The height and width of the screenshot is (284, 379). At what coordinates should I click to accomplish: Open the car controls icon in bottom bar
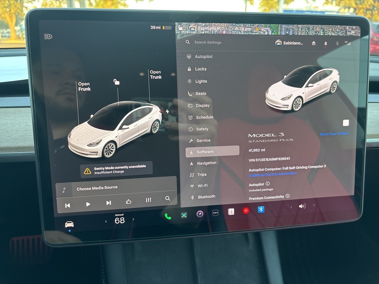click(x=69, y=224)
